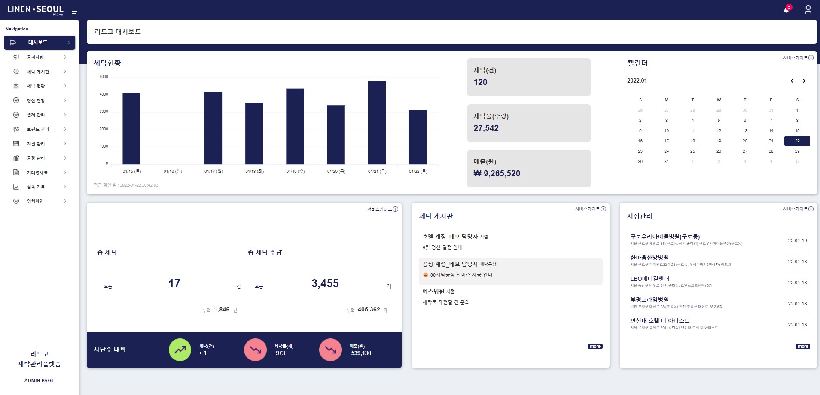Click the 접속 기록 chart icon

(x=16, y=187)
